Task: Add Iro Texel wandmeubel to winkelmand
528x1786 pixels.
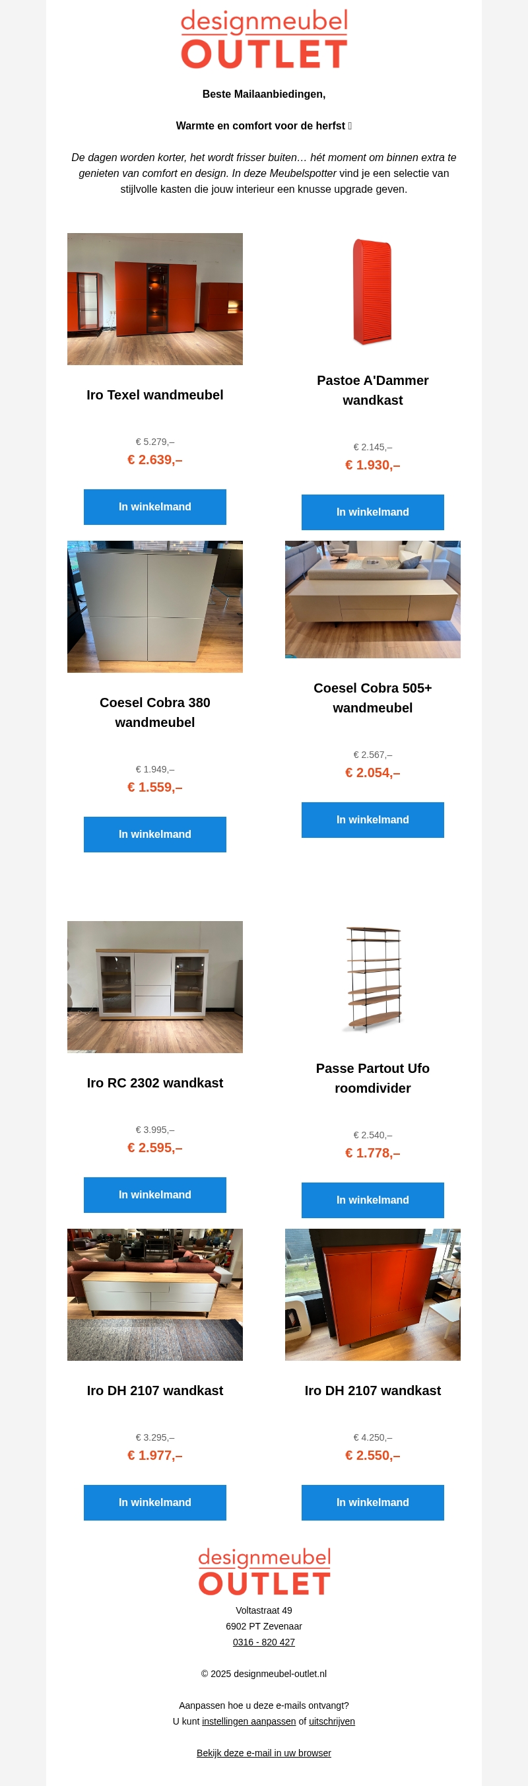Action: click(154, 507)
